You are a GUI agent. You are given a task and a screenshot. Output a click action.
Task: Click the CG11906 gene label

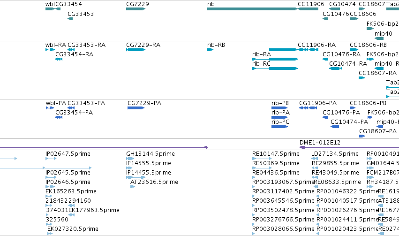click(311, 4)
